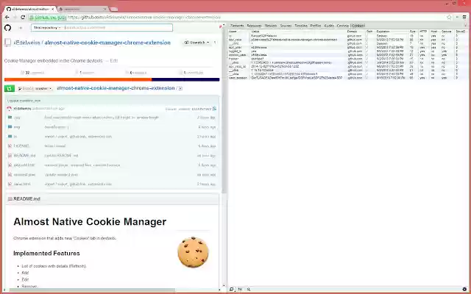
Task: Click the 'Almost Native Cookie Manager' heading
Action: coord(90,222)
